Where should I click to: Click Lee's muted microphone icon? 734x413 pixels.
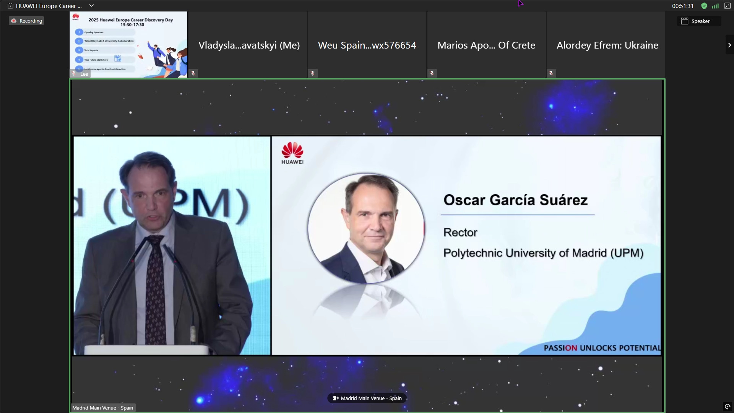pos(74,73)
